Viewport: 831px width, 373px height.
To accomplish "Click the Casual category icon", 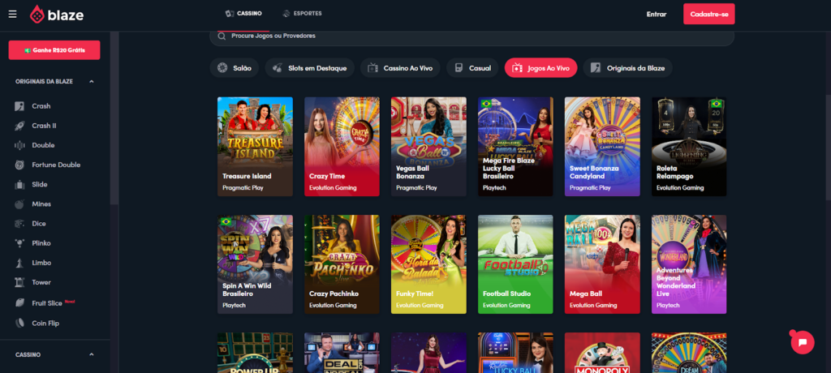I will click(x=459, y=68).
